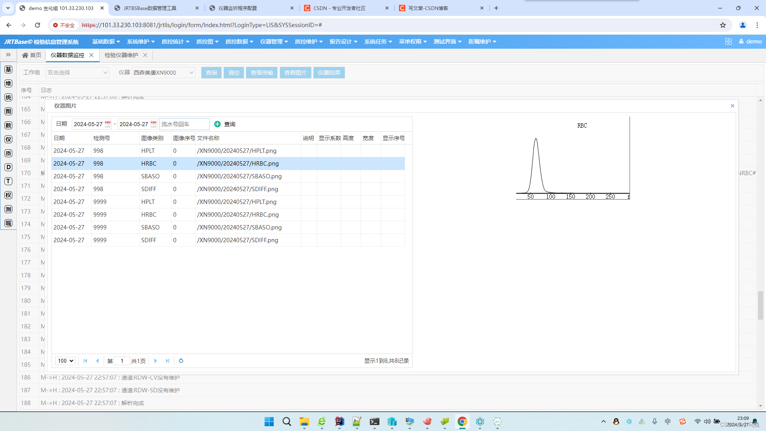Open the 质控维护 dropdown menu
Viewport: 766px width, 431px height.
(x=309, y=42)
